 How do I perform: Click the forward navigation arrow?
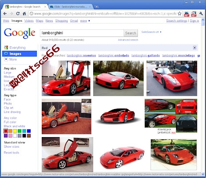(x=12, y=14)
